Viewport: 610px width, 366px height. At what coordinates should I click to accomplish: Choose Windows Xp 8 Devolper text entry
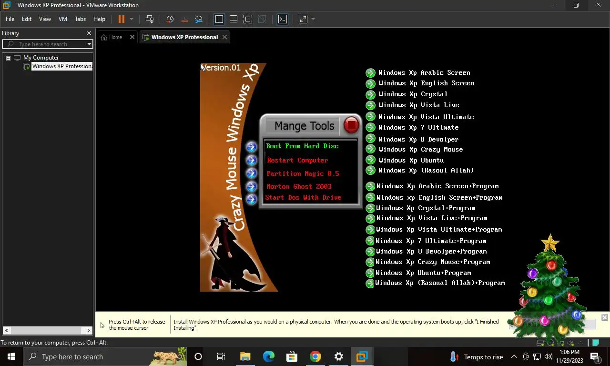[x=418, y=139]
